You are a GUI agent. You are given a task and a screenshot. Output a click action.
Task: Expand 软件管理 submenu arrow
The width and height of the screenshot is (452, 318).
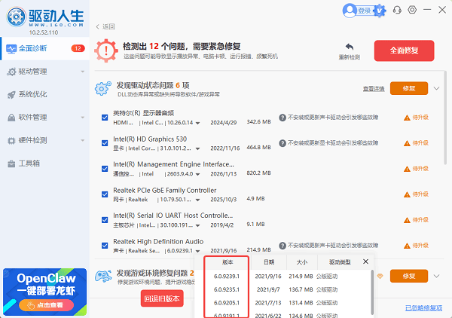tap(83, 118)
